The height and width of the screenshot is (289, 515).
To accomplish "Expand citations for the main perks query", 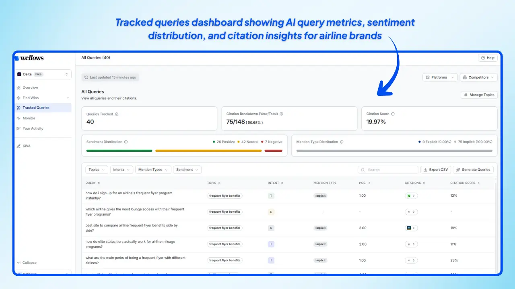I will 412,260.
